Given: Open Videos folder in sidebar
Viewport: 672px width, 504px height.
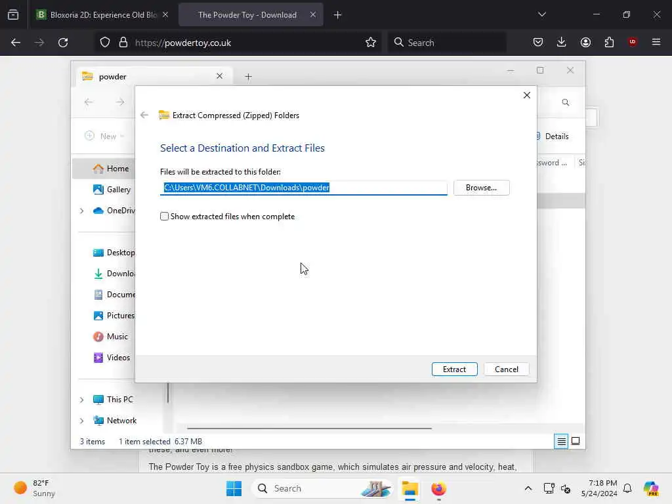Looking at the screenshot, I should point(112,358).
